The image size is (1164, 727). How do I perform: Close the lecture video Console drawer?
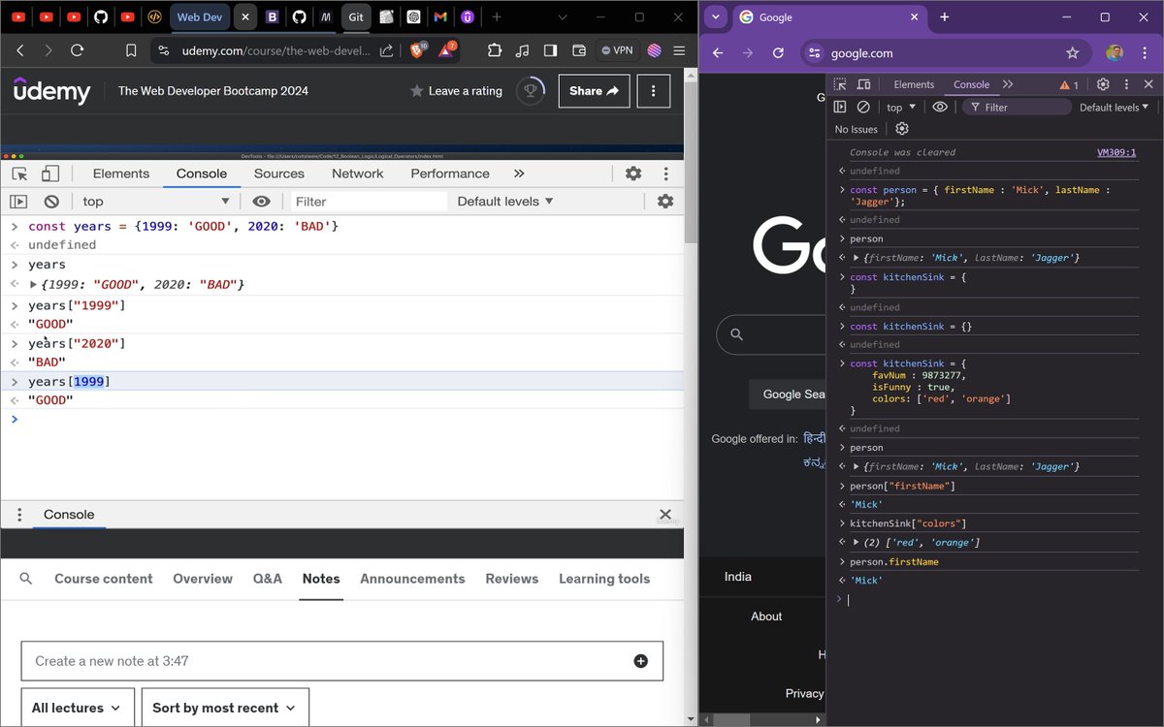[x=665, y=515]
